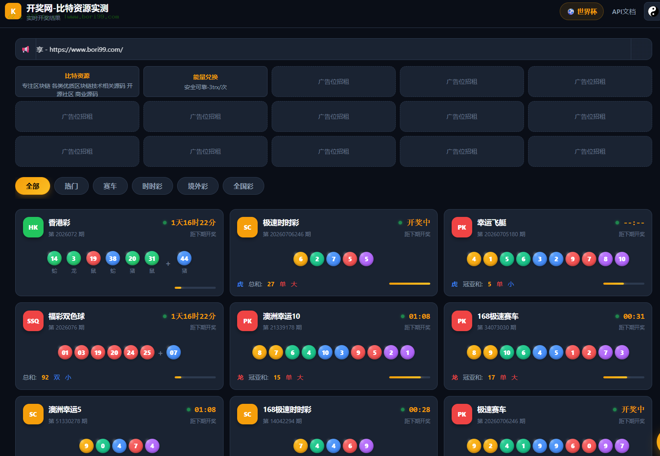The height and width of the screenshot is (456, 660).
Task: Click purple ball 10 in 幸运飞艇
Action: click(x=622, y=259)
